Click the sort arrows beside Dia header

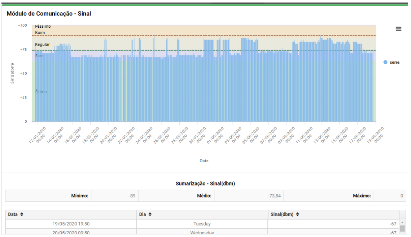click(x=150, y=214)
